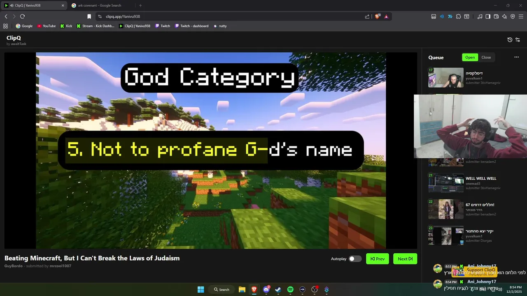Open the nutty bookmark
This screenshot has width=527, height=296.
220,26
